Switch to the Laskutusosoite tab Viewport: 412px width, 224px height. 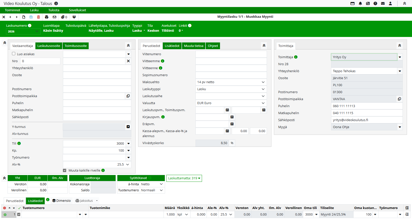coord(49,46)
